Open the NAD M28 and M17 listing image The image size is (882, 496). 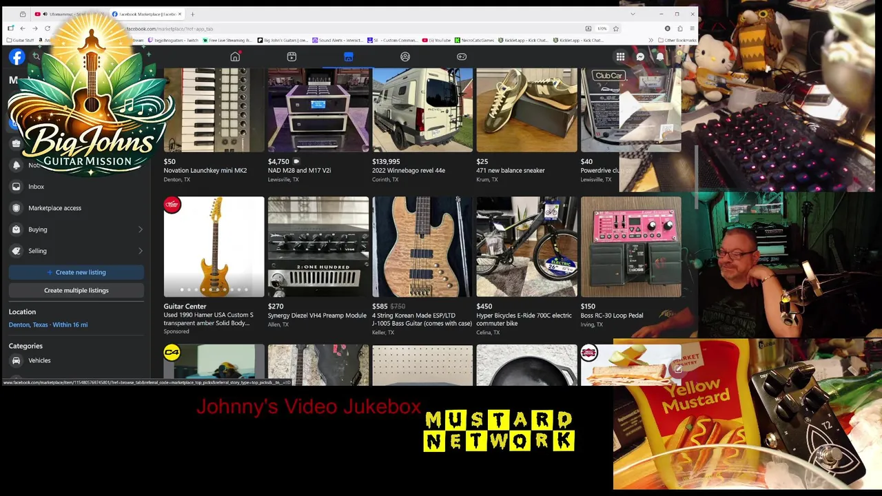(318, 110)
